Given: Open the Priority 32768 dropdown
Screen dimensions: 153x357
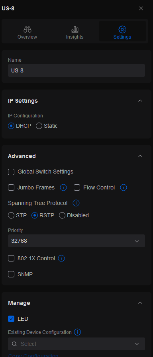Looking at the screenshot, I should pos(76,241).
